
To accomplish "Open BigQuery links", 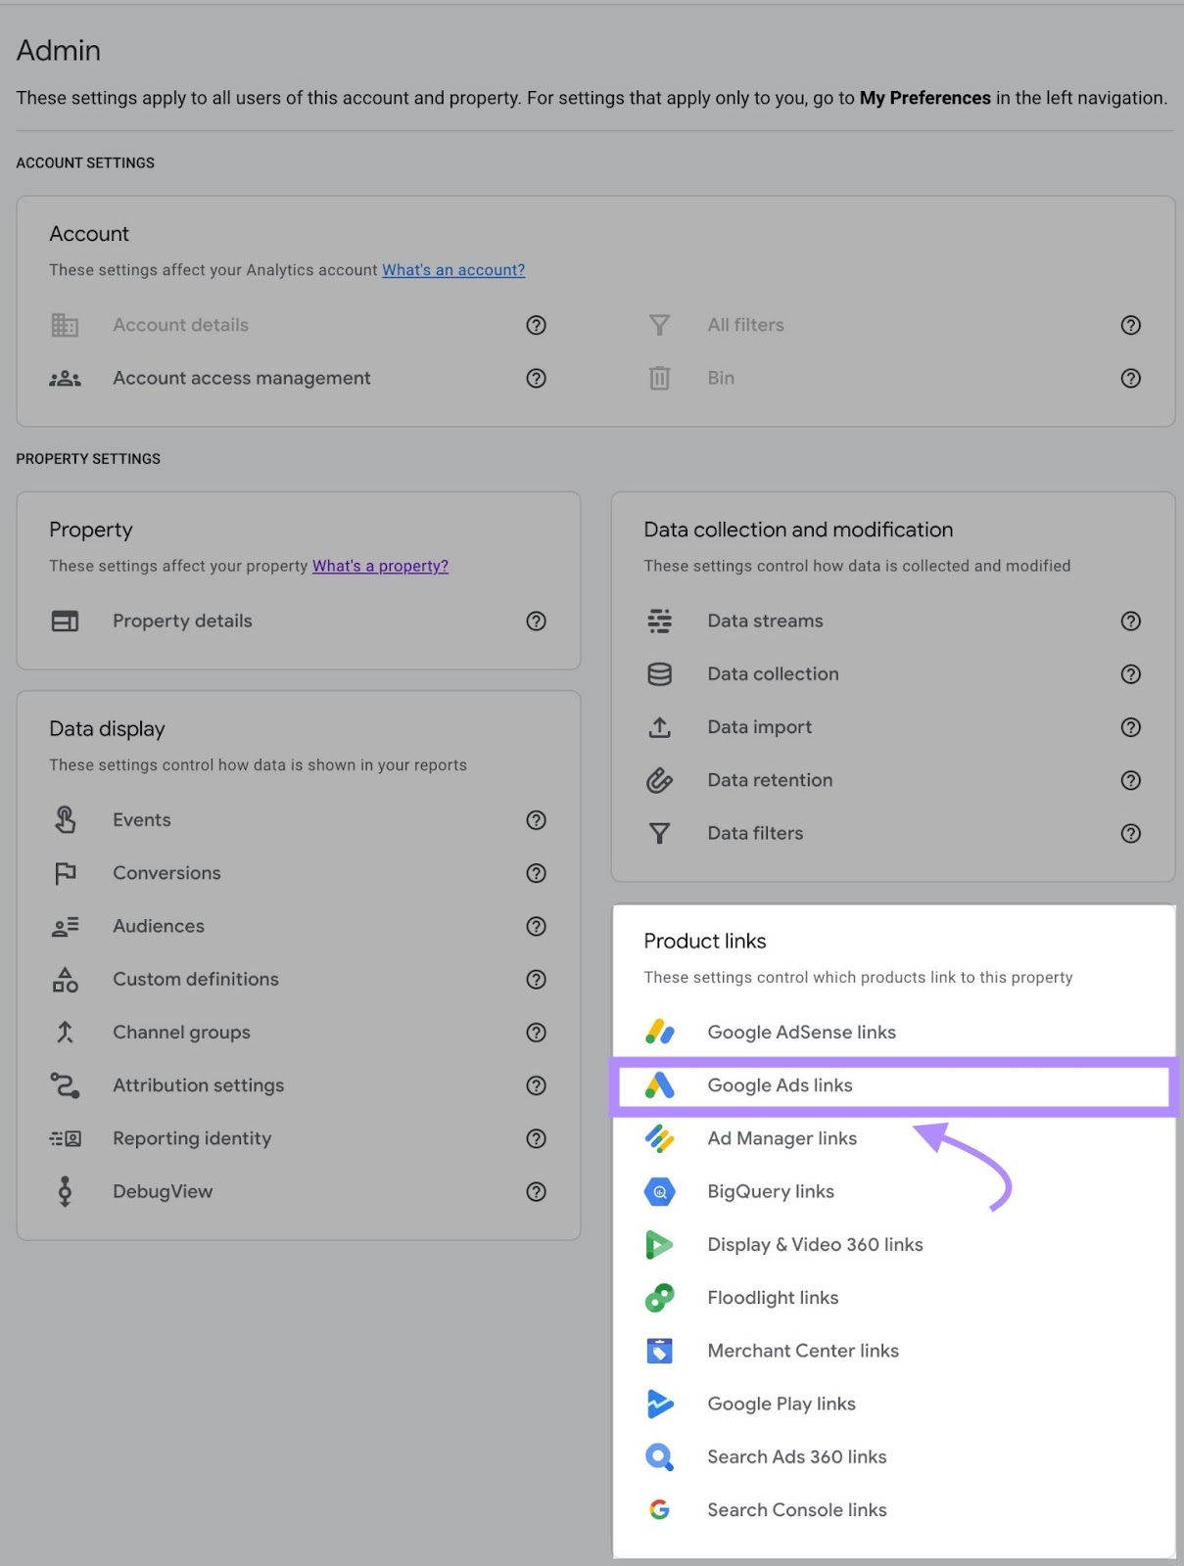I will point(771,1191).
